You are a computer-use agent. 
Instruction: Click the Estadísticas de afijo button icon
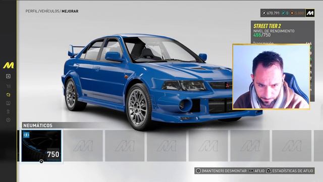click(x=268, y=171)
